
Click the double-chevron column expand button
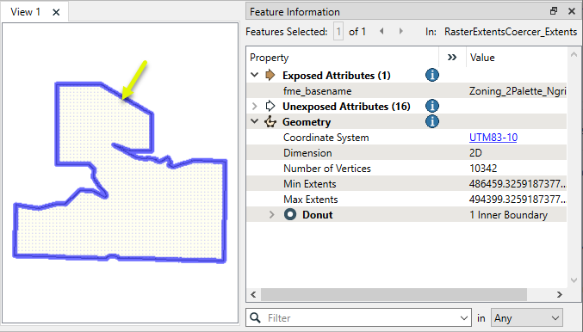tap(452, 58)
